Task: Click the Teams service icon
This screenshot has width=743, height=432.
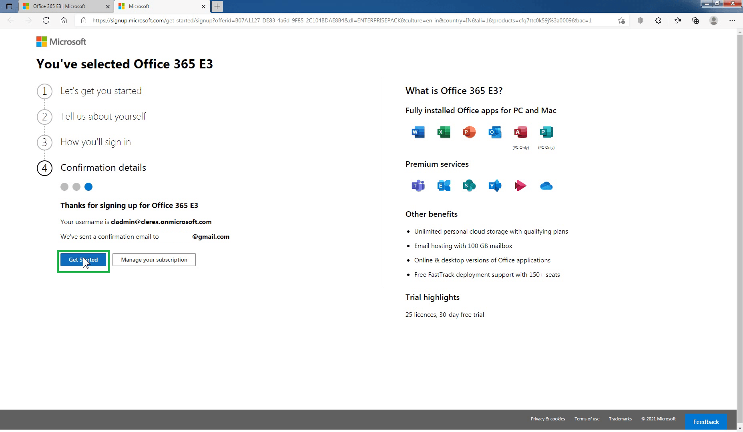Action: tap(418, 186)
